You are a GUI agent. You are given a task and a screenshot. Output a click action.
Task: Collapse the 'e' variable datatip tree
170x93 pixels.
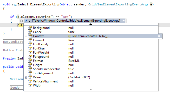[22, 21]
